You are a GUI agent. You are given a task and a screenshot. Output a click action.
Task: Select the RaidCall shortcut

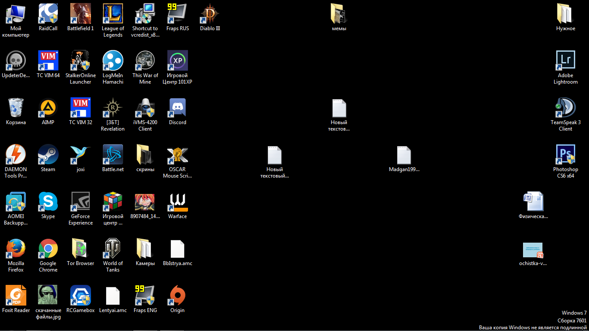coord(48,14)
